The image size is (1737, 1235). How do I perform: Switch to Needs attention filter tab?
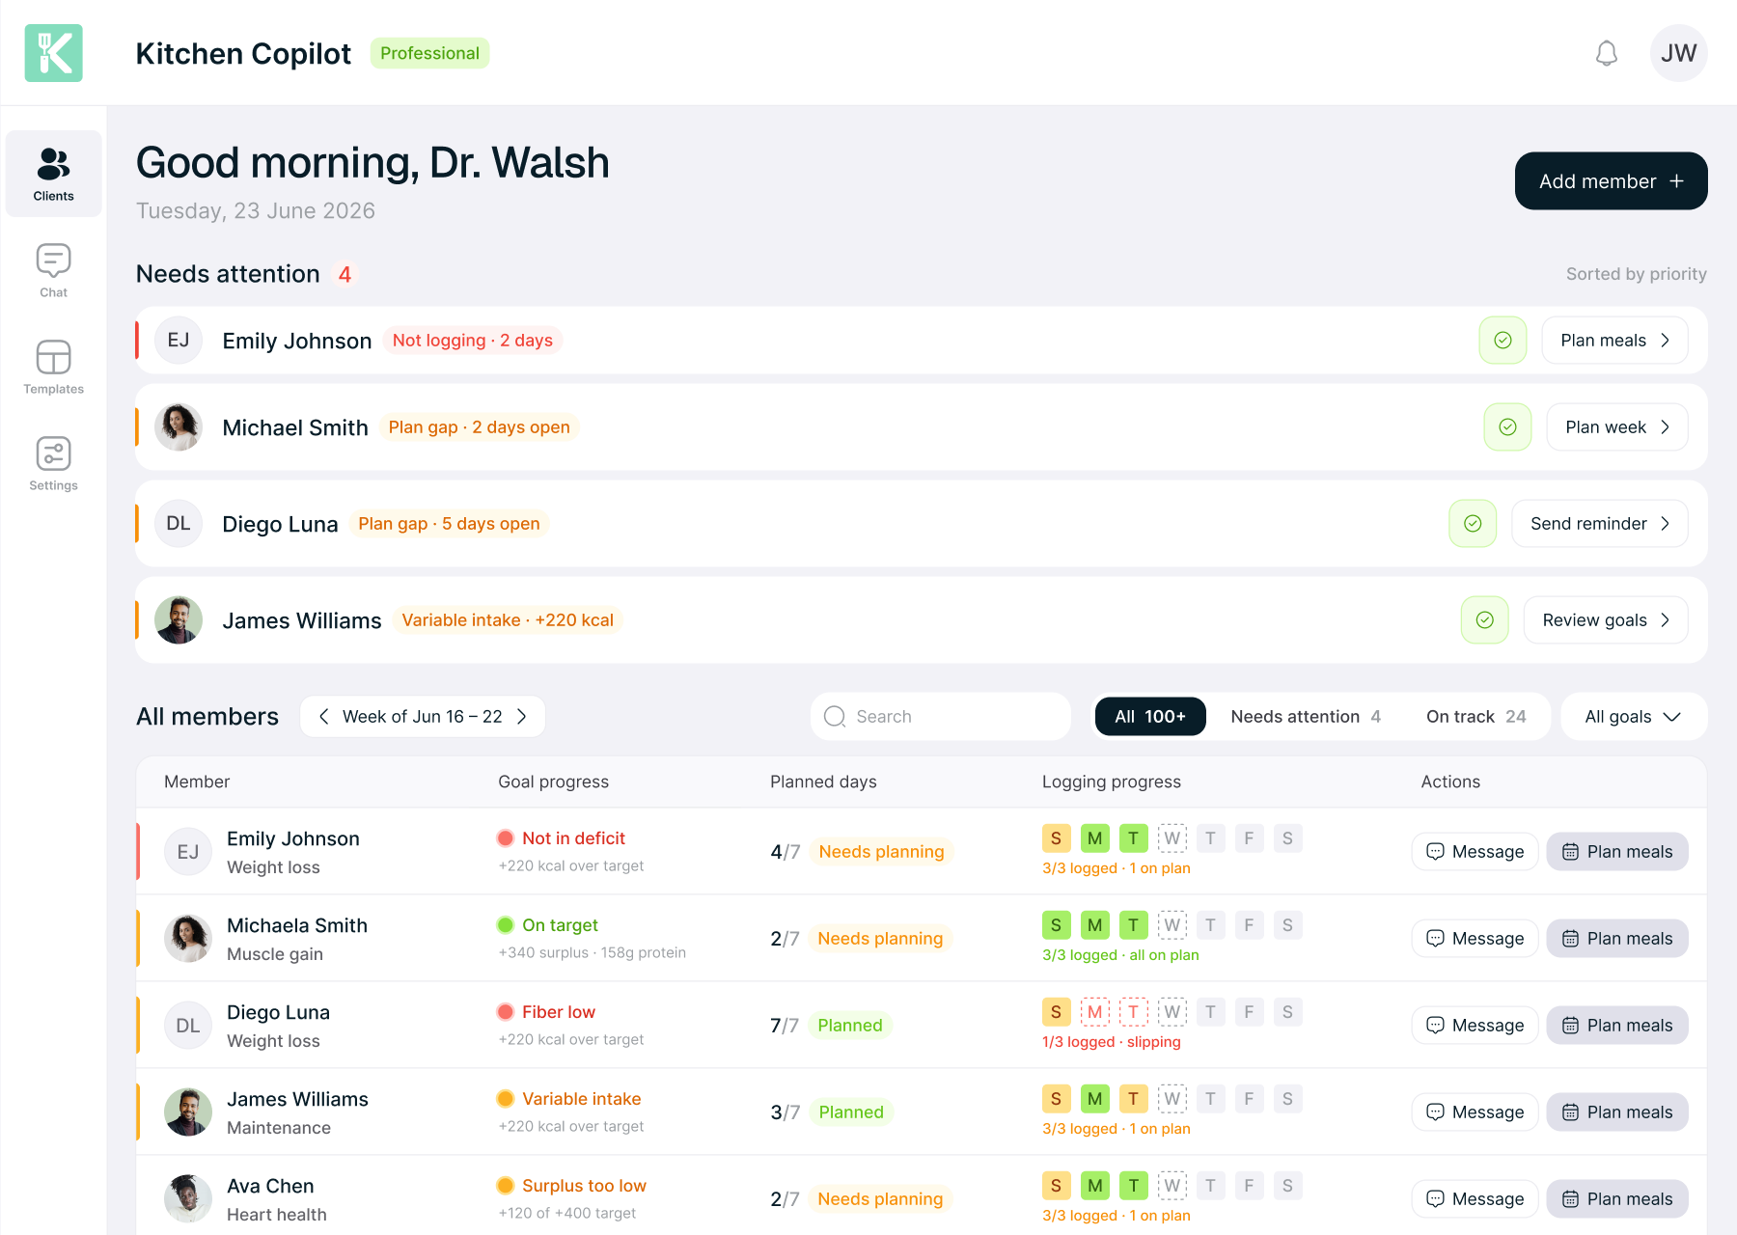tap(1306, 717)
